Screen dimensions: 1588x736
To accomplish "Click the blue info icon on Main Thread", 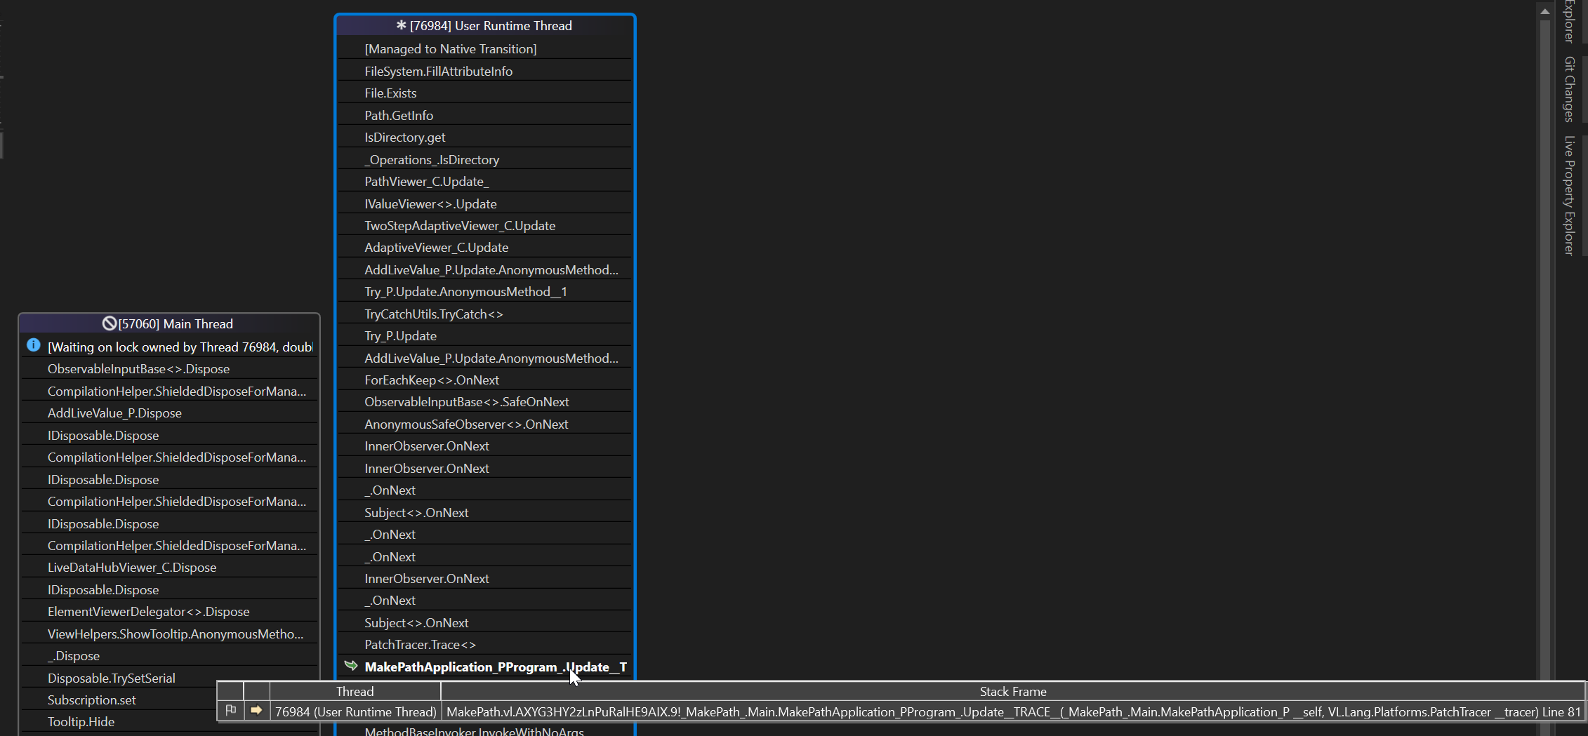I will click(33, 345).
